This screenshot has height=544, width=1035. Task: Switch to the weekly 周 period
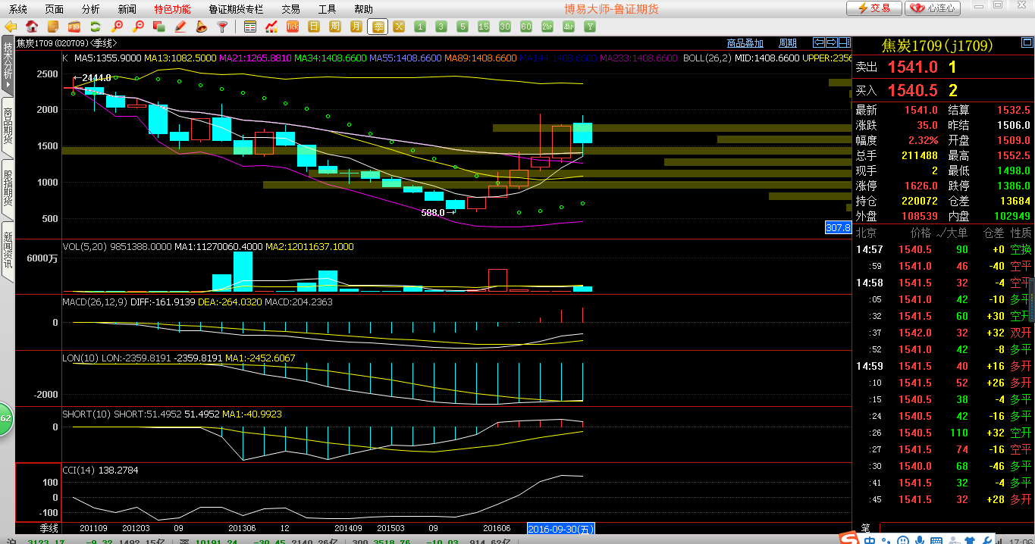tap(334, 27)
